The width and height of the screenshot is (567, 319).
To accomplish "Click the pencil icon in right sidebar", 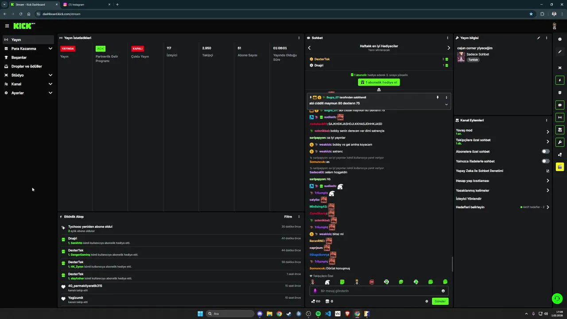I will [560, 52].
